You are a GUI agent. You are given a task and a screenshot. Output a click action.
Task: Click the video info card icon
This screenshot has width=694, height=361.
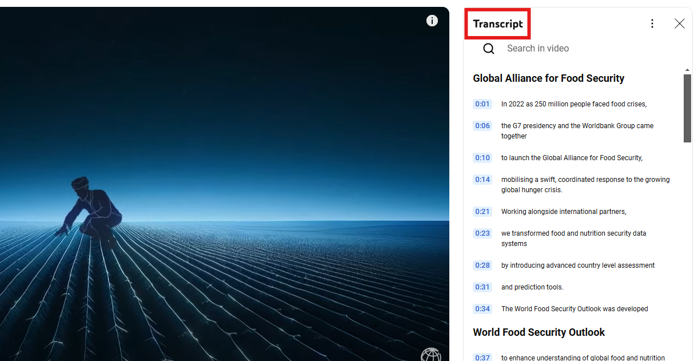(432, 21)
